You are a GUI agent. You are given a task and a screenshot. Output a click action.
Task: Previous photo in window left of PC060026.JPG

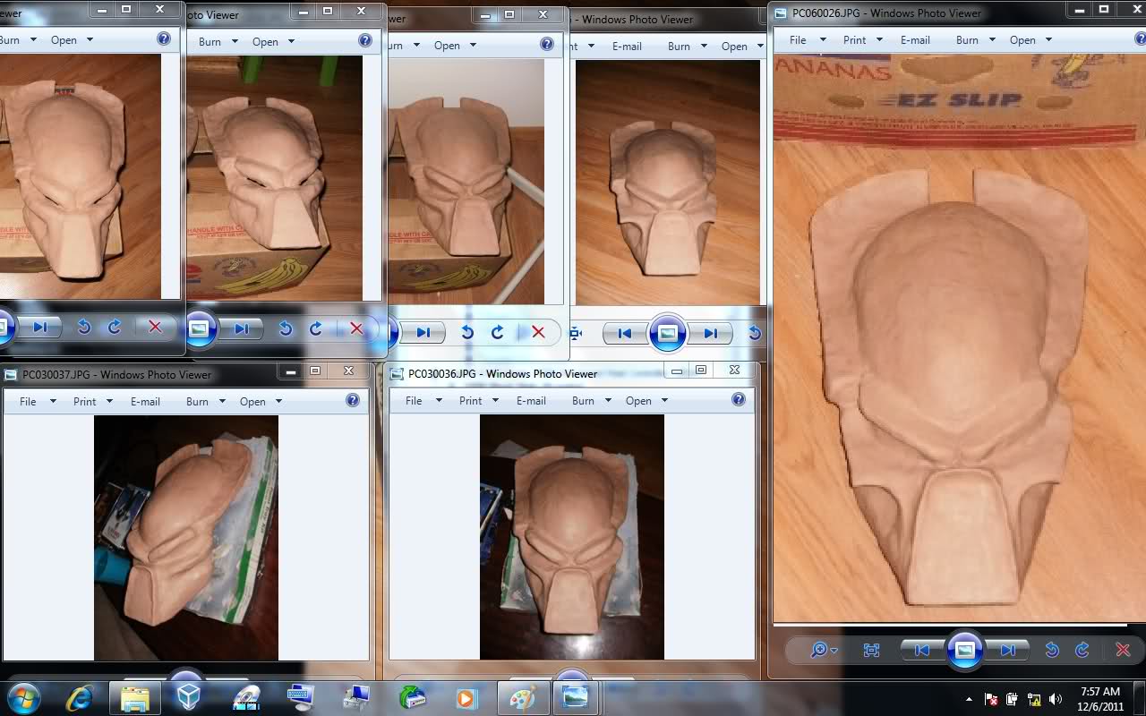(624, 333)
